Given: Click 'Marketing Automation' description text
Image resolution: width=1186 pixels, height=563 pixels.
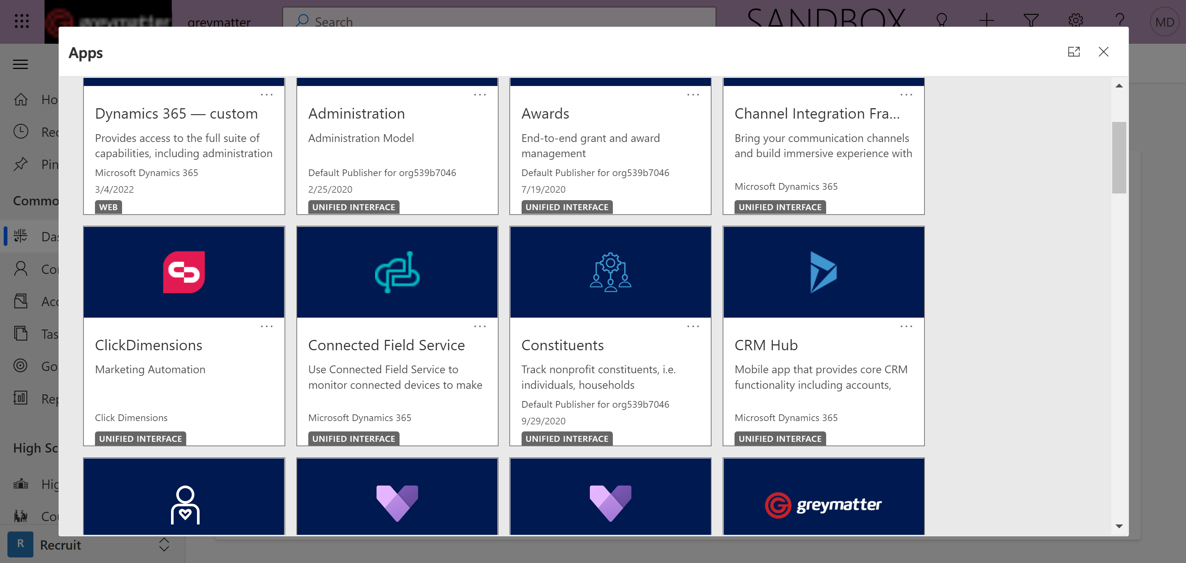Looking at the screenshot, I should pos(150,370).
